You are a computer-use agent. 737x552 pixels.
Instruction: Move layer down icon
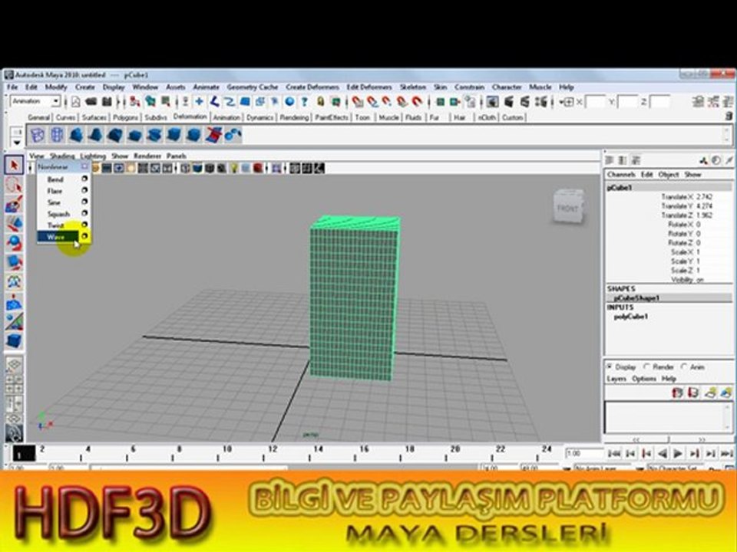pyautogui.click(x=693, y=393)
